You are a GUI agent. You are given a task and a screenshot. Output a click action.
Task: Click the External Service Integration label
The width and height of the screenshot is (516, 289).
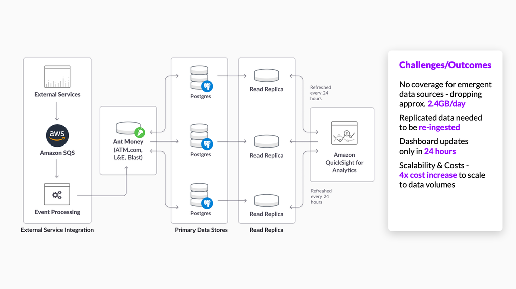pos(57,230)
